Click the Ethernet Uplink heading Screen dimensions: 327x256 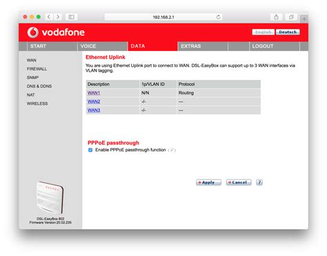point(106,57)
